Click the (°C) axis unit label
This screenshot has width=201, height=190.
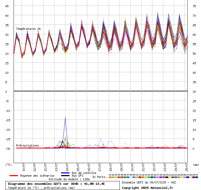coord(8,165)
